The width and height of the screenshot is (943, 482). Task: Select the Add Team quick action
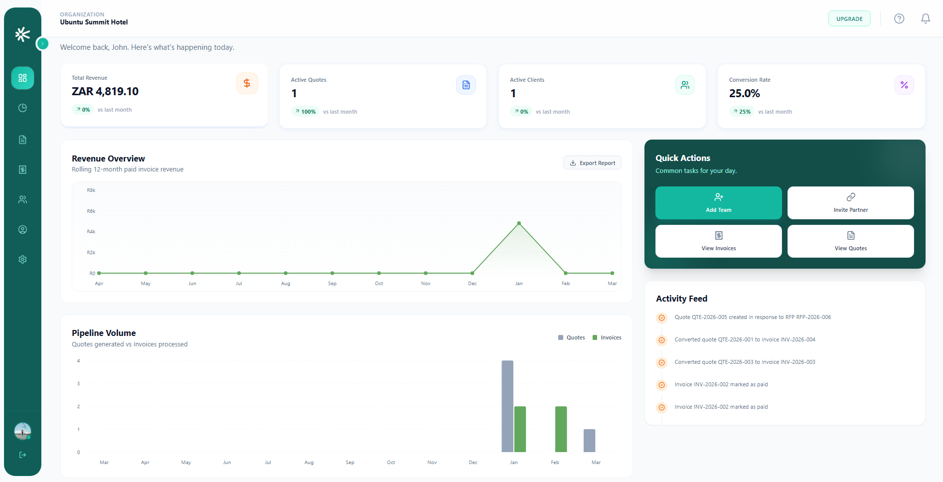718,203
